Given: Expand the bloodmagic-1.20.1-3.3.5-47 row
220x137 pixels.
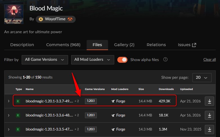Looking at the screenshot, I should tap(8, 129).
